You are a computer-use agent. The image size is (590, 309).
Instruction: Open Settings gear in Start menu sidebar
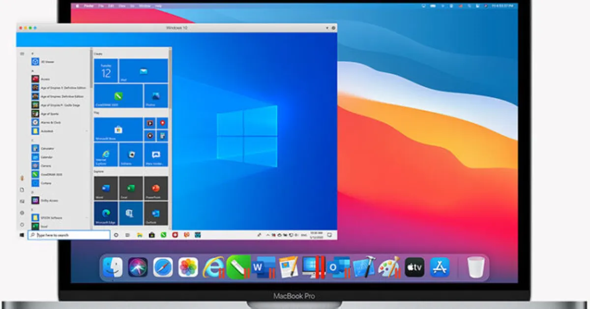click(22, 213)
